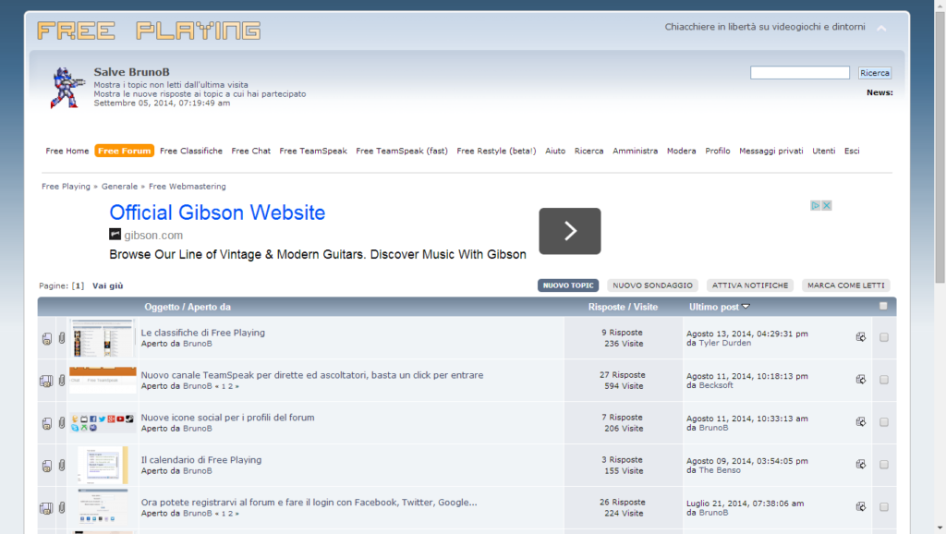
Task: Click the MARCA COME LETTI button
Action: (x=845, y=285)
